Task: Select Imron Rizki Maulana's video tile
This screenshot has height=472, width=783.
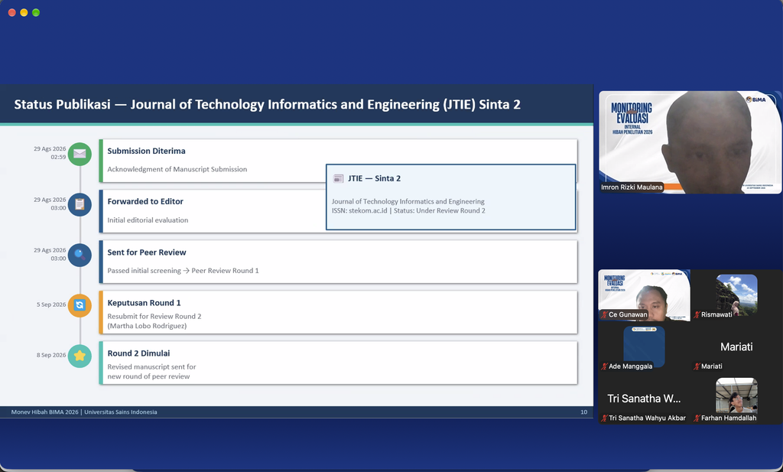Action: pyautogui.click(x=690, y=142)
